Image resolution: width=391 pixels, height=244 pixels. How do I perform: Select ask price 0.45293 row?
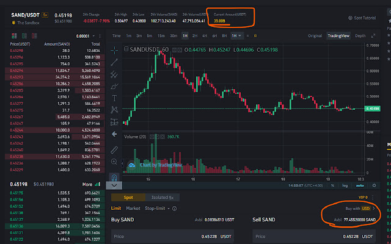pyautogui.click(x=55, y=77)
